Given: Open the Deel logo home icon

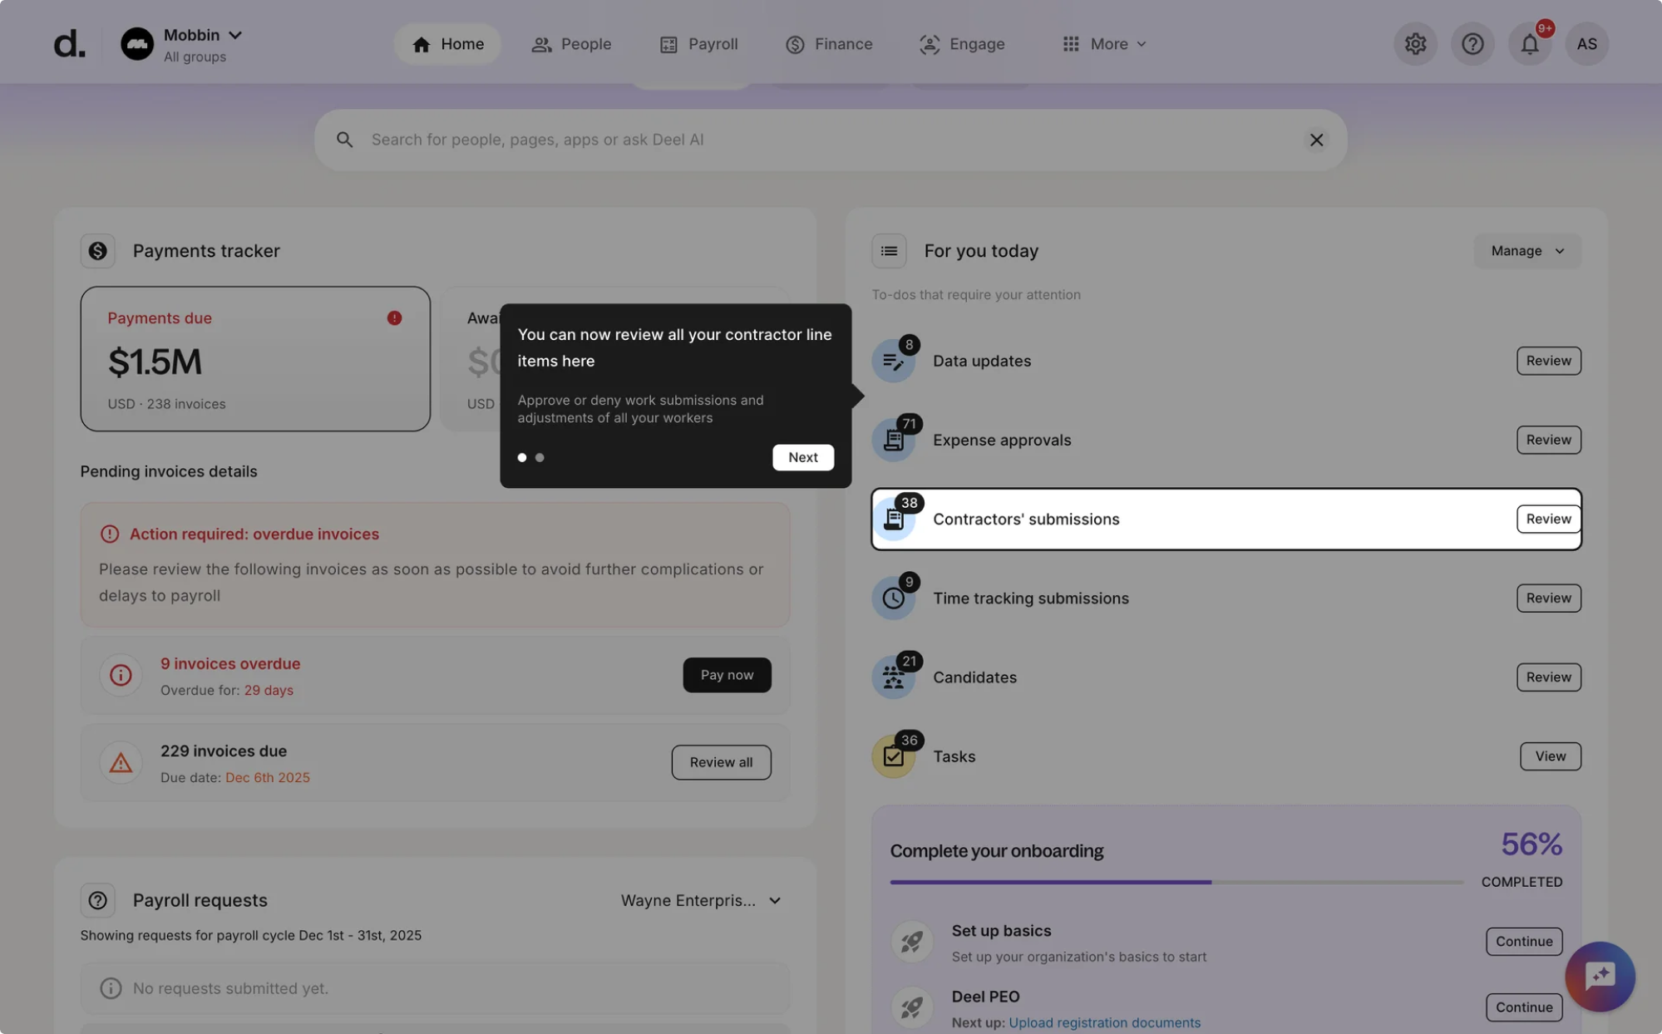Looking at the screenshot, I should [69, 44].
